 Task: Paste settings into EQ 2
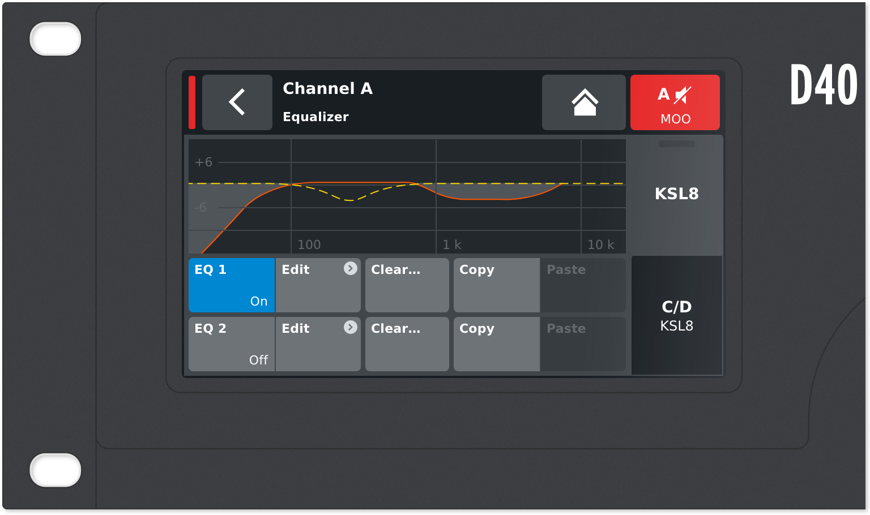(x=583, y=344)
